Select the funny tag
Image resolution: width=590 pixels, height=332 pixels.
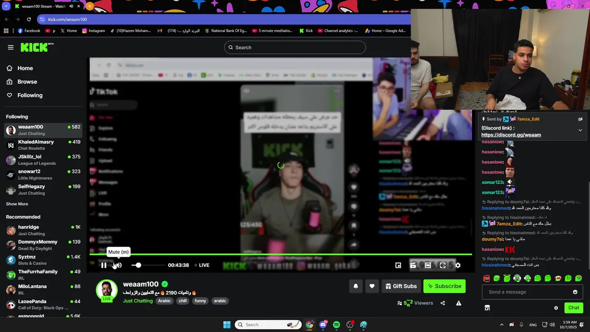201,301
